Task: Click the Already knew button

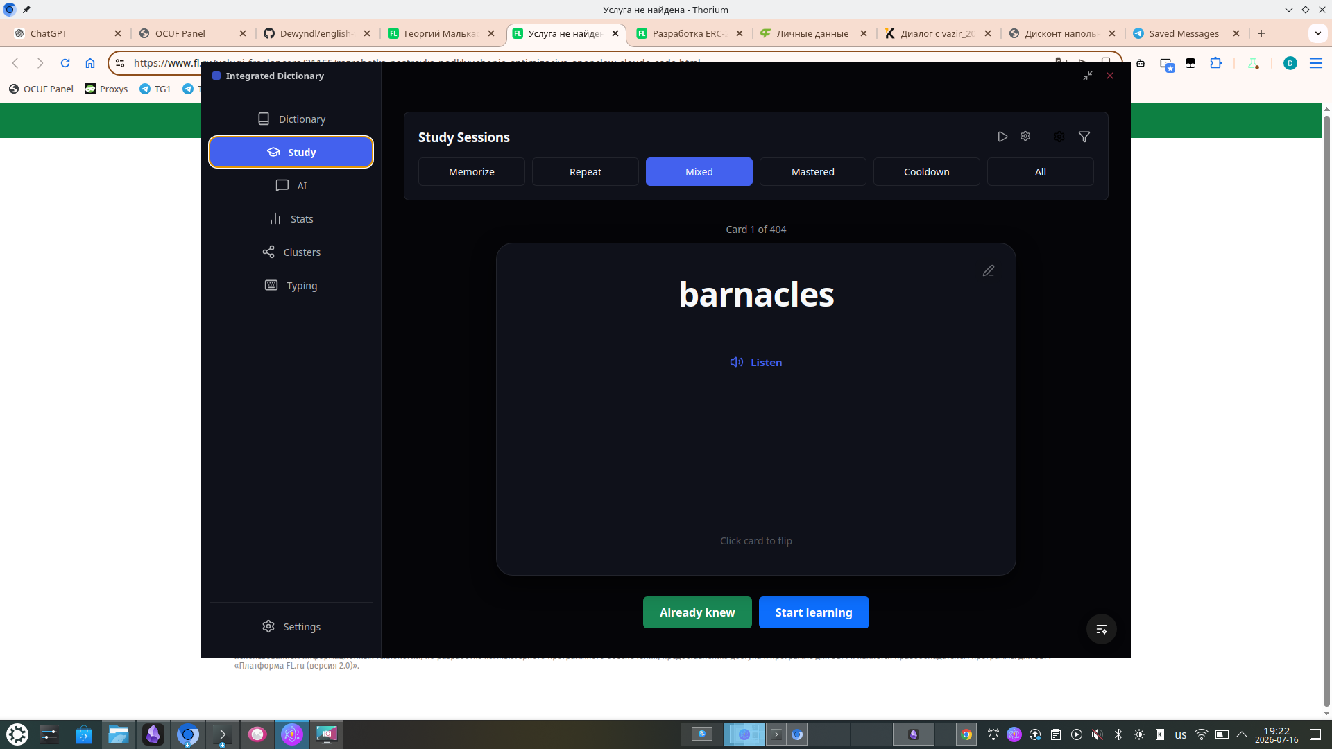Action: click(697, 612)
